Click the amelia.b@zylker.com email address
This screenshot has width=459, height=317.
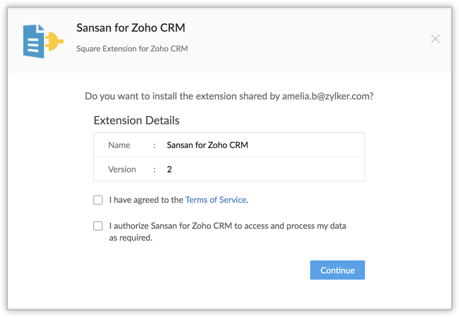coord(327,96)
